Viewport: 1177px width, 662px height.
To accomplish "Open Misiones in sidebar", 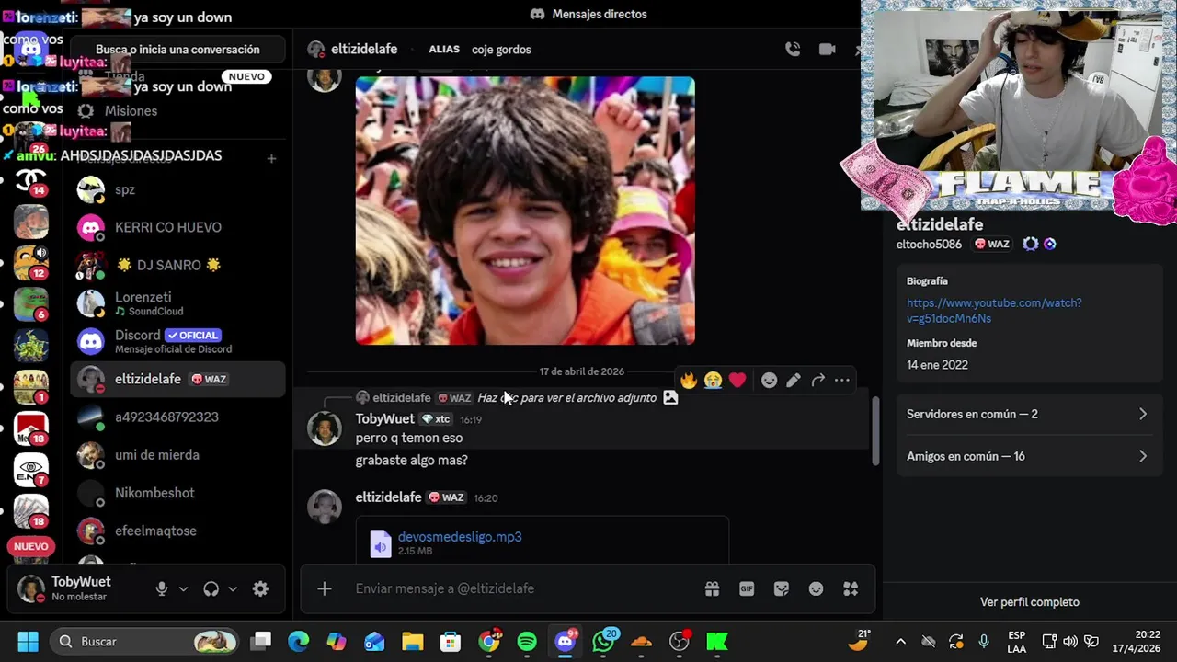I will 177,111.
